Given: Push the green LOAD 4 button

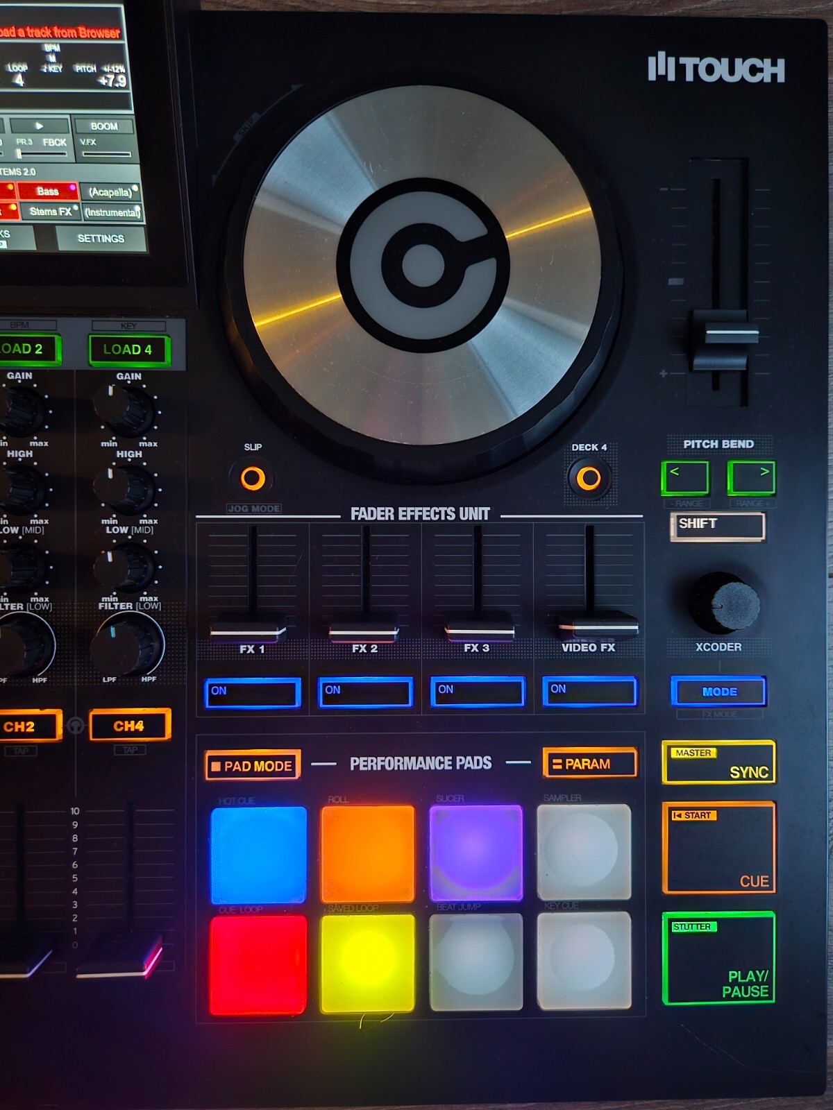Looking at the screenshot, I should click(128, 350).
